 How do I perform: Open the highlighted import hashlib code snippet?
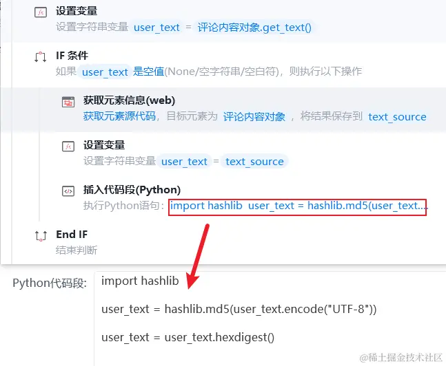298,207
